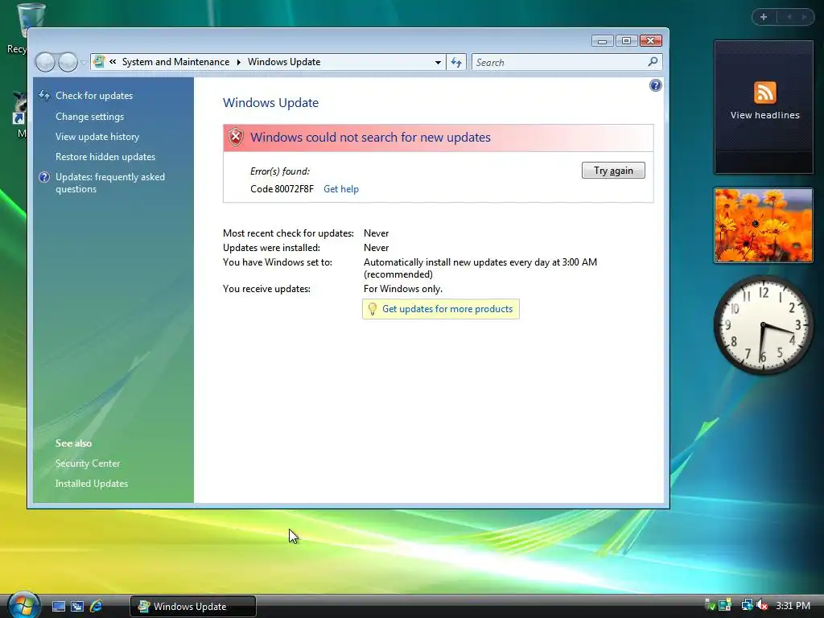Click the Control Panel icon in address bar
Image resolution: width=824 pixels, height=618 pixels.
point(99,62)
